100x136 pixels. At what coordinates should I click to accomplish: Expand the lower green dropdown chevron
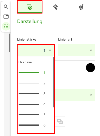coord(91,95)
